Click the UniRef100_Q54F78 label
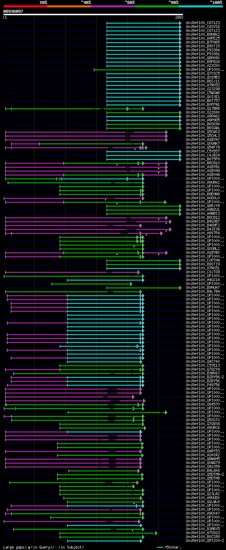The width and height of the screenshot is (226, 550). (x=203, y=147)
